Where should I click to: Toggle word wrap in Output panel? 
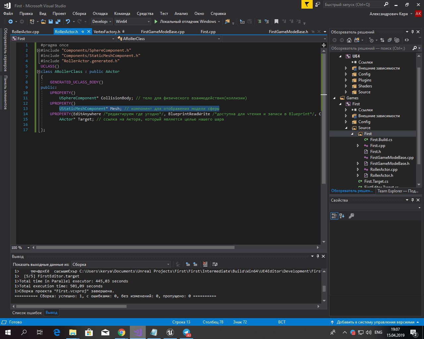click(215, 264)
